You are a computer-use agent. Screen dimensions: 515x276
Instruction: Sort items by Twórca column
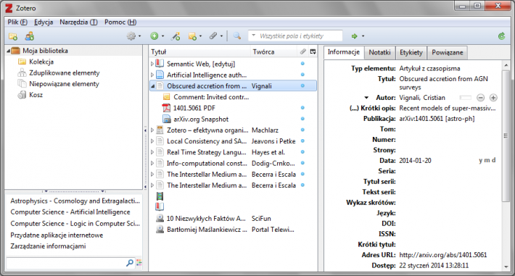(274, 52)
